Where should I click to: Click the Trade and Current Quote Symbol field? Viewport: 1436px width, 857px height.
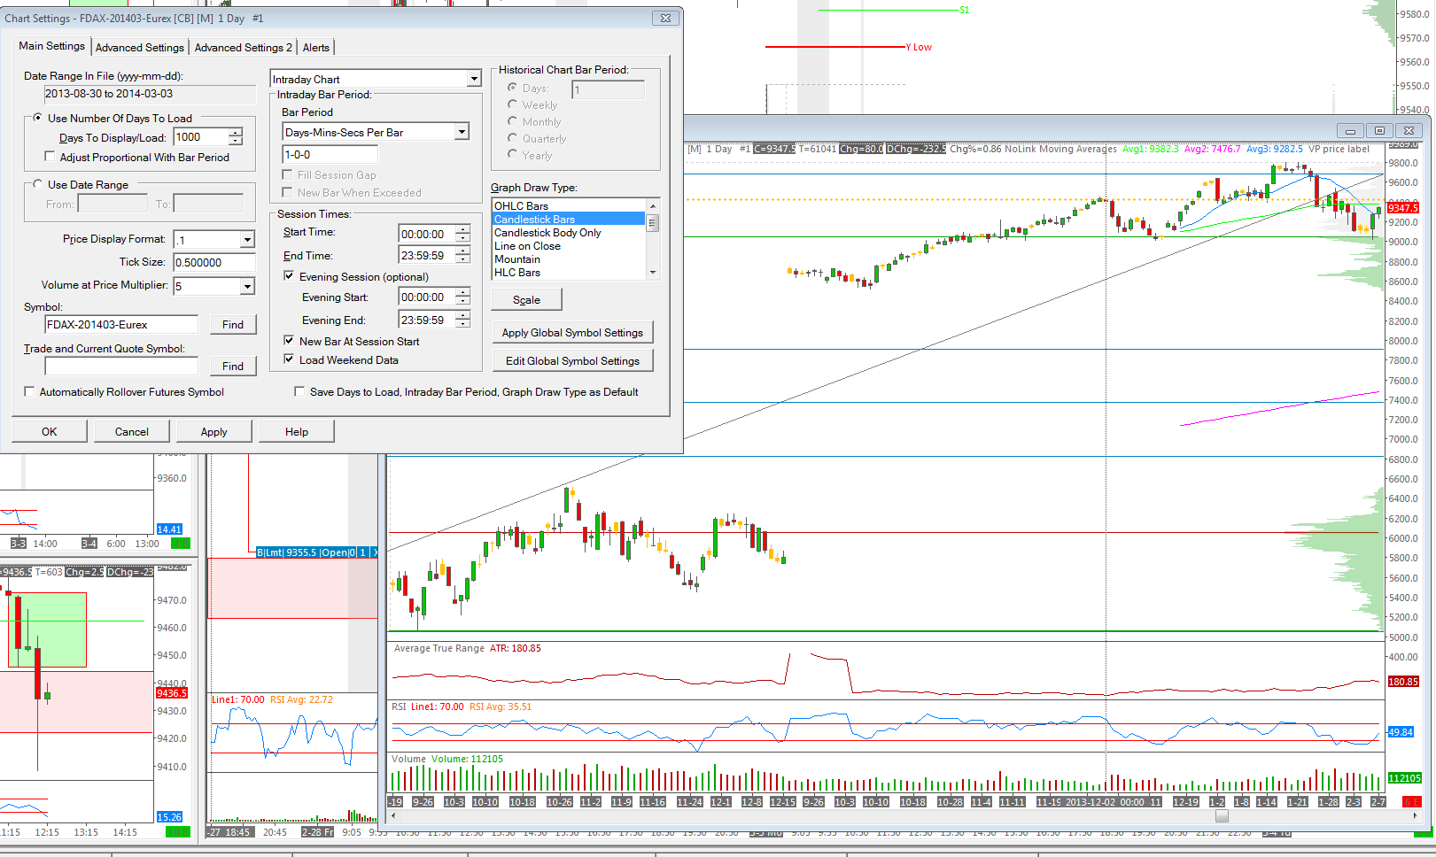click(x=121, y=367)
